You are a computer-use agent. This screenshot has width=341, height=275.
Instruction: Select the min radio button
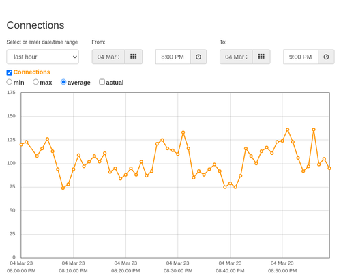point(10,82)
